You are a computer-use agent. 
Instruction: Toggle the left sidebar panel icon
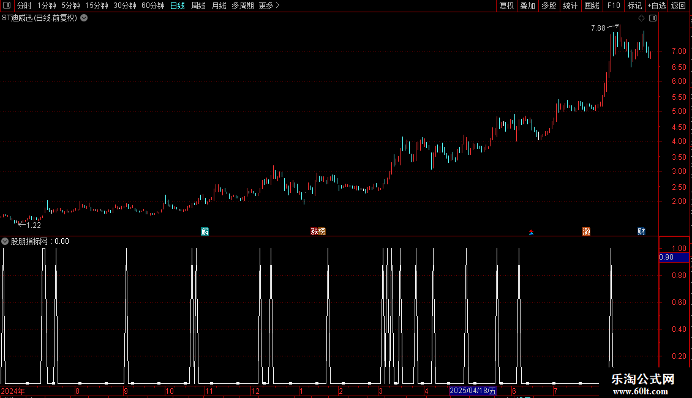(7, 6)
